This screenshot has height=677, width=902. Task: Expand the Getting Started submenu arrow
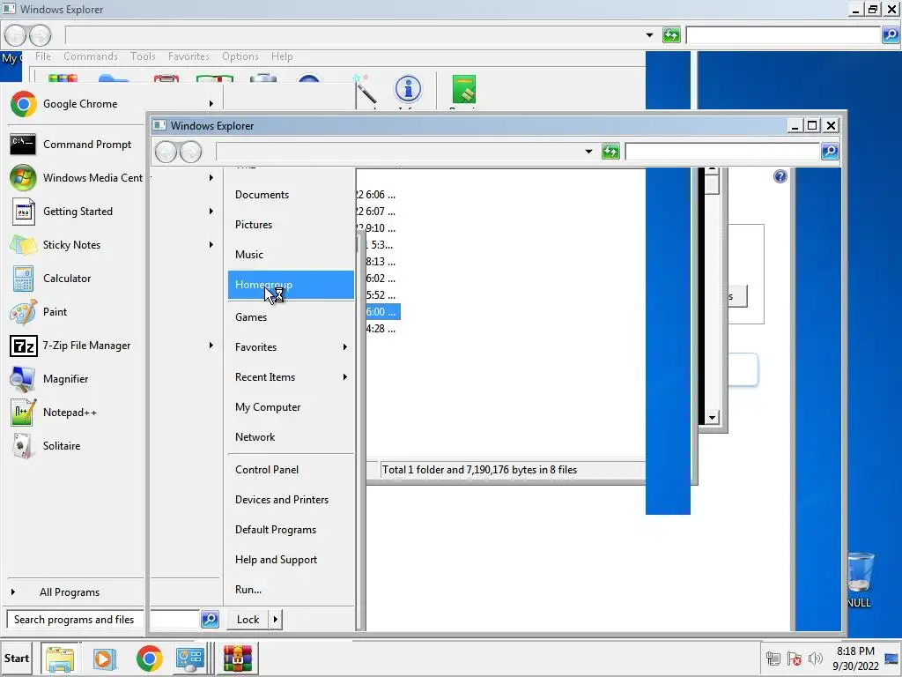click(x=211, y=212)
